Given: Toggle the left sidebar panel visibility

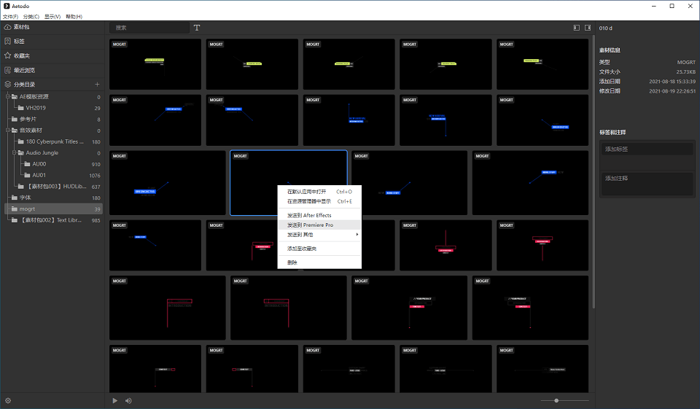Looking at the screenshot, I should (576, 28).
